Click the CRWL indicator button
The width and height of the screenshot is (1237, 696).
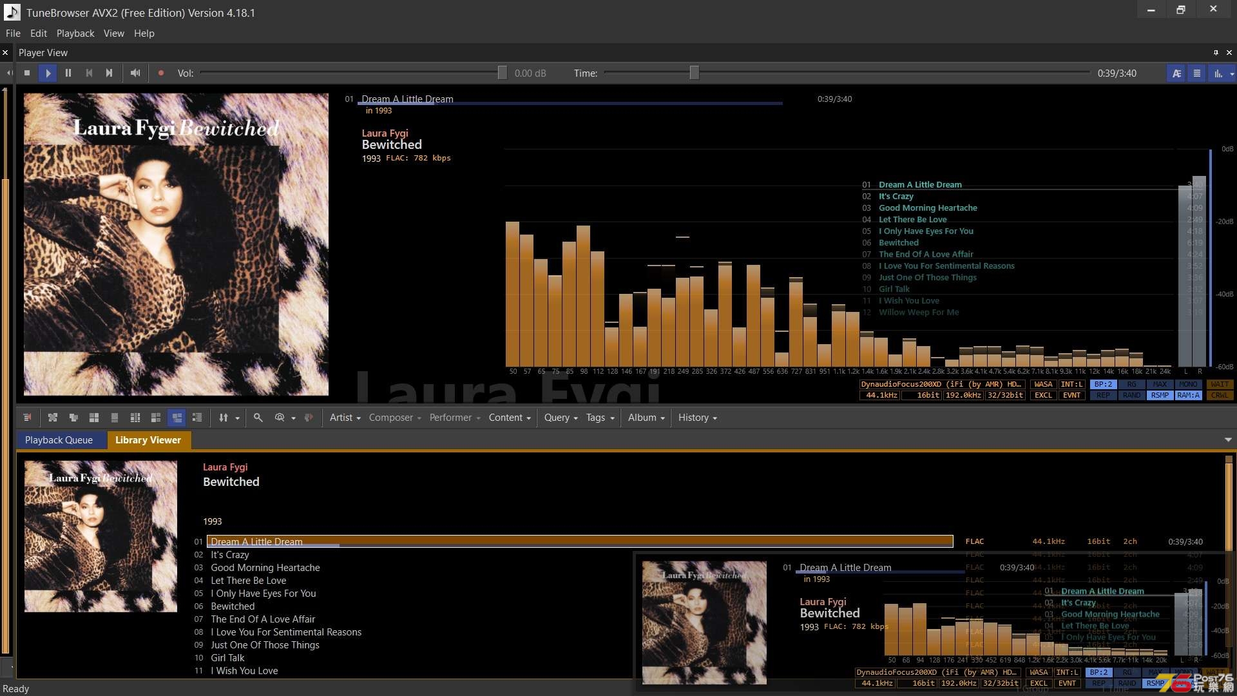pyautogui.click(x=1220, y=395)
